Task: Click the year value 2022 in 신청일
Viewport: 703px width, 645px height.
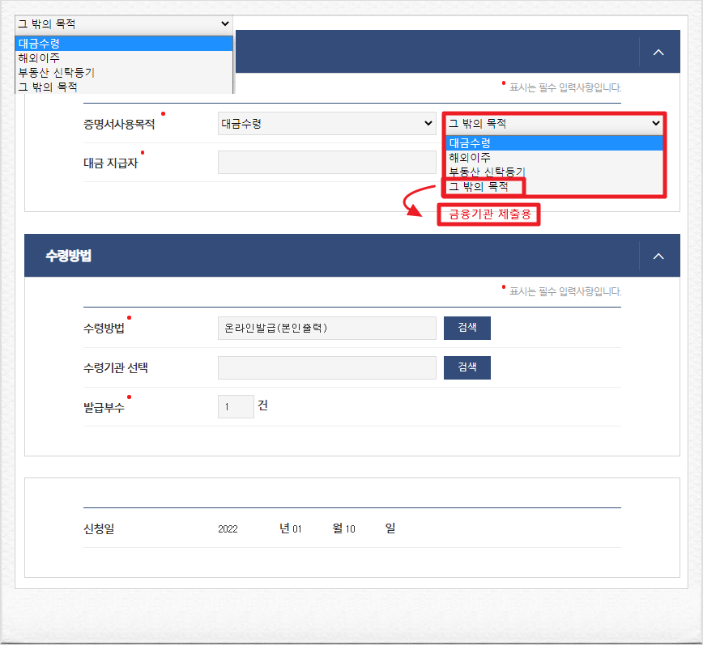Action: pyautogui.click(x=228, y=529)
